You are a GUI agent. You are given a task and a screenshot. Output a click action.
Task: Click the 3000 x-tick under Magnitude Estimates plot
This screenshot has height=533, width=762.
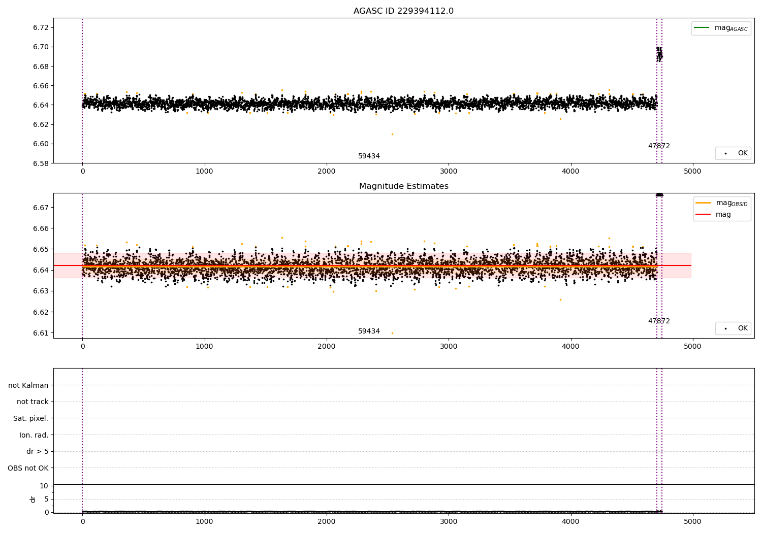[449, 347]
